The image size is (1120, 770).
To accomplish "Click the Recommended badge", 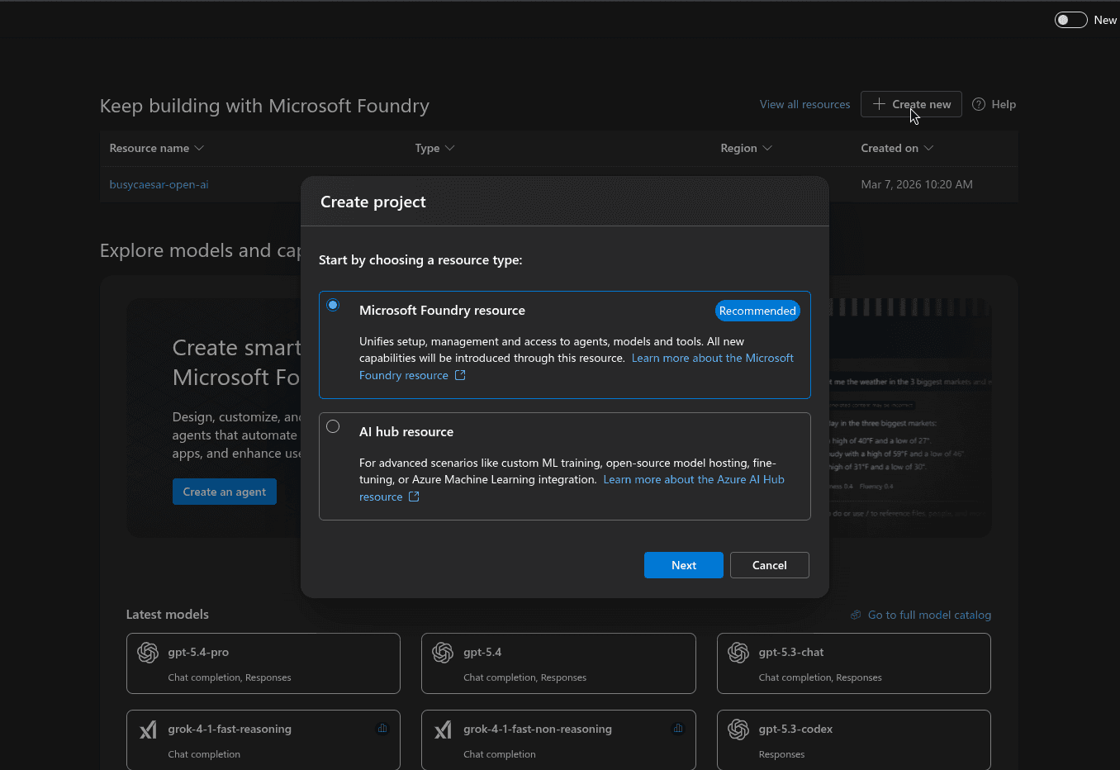I will pyautogui.click(x=757, y=311).
